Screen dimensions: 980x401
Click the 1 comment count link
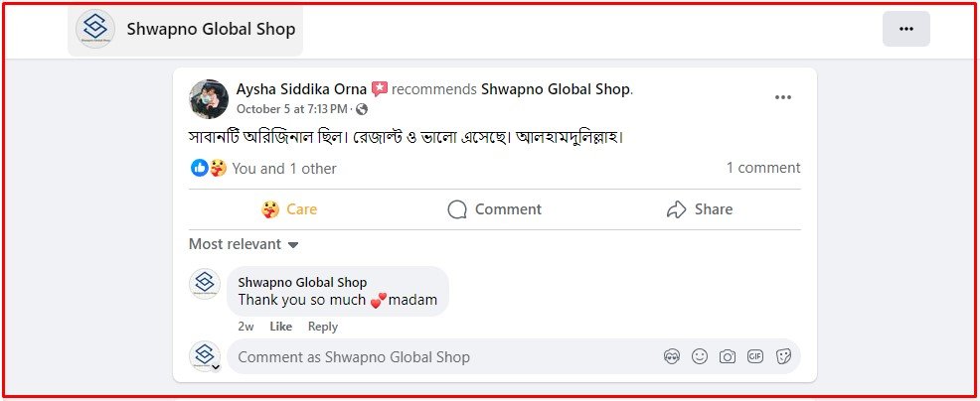(762, 168)
